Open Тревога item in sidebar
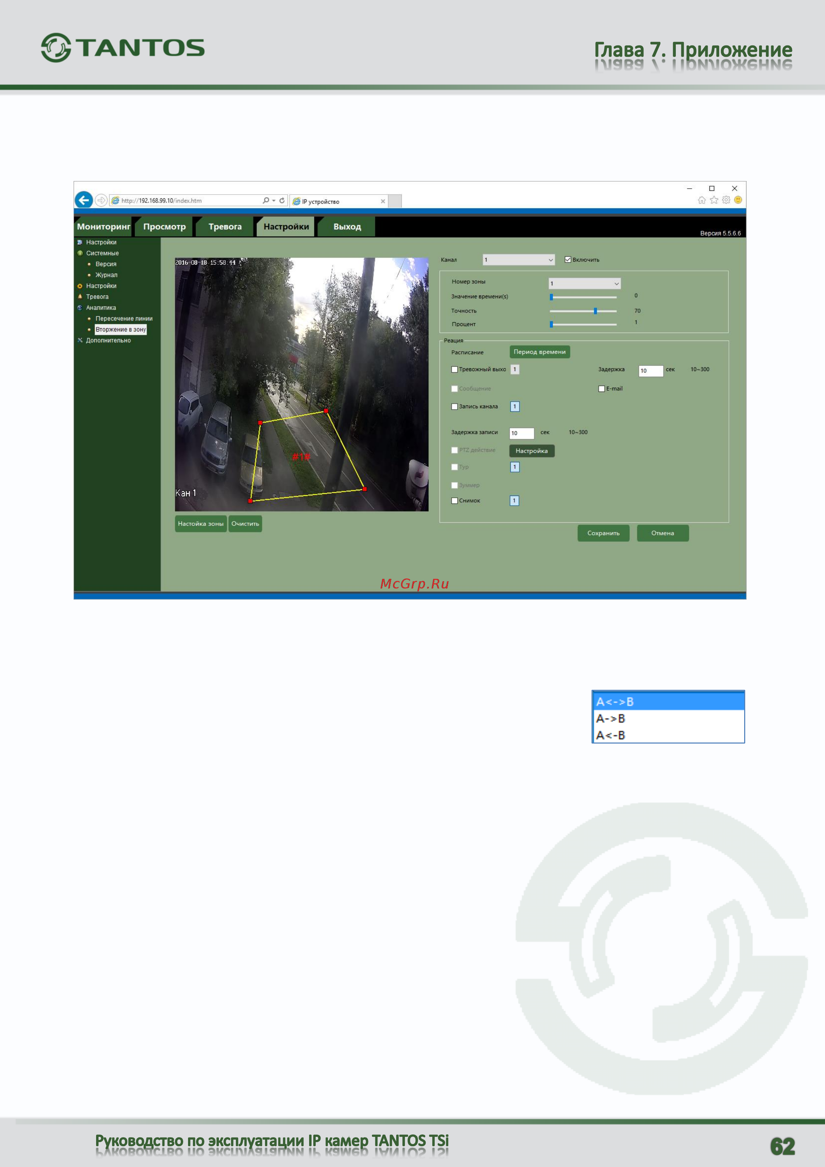825x1167 pixels. click(x=97, y=297)
